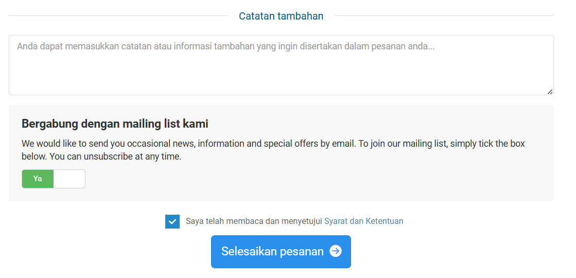Click the white off side of the Ya switch
This screenshot has width=576, height=278.
tap(69, 179)
